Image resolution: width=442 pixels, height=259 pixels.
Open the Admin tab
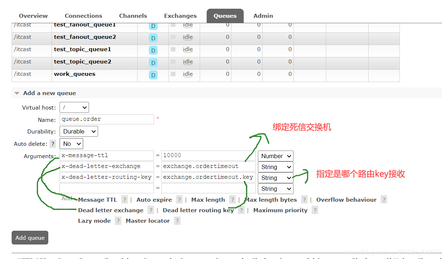coord(263,16)
